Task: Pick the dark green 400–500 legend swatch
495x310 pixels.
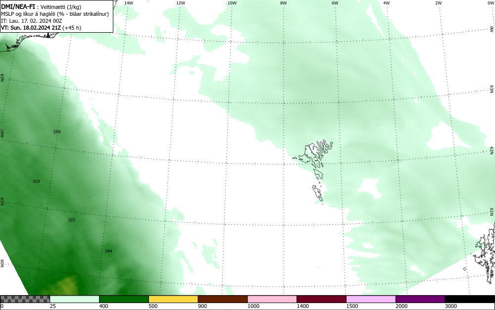Action: coord(124,299)
